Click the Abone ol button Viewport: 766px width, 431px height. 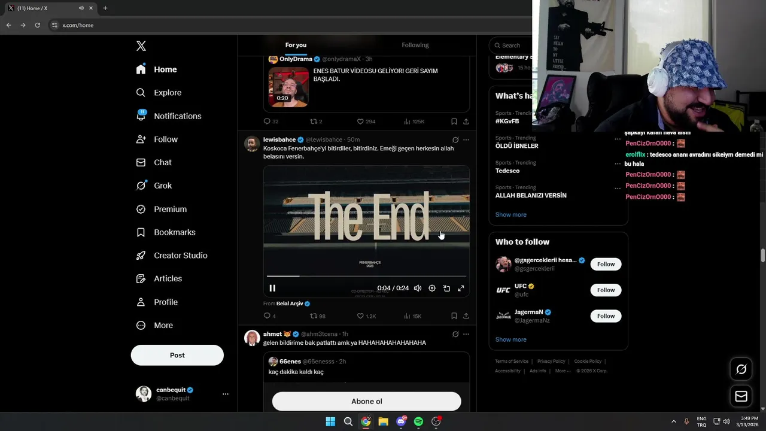pos(366,402)
